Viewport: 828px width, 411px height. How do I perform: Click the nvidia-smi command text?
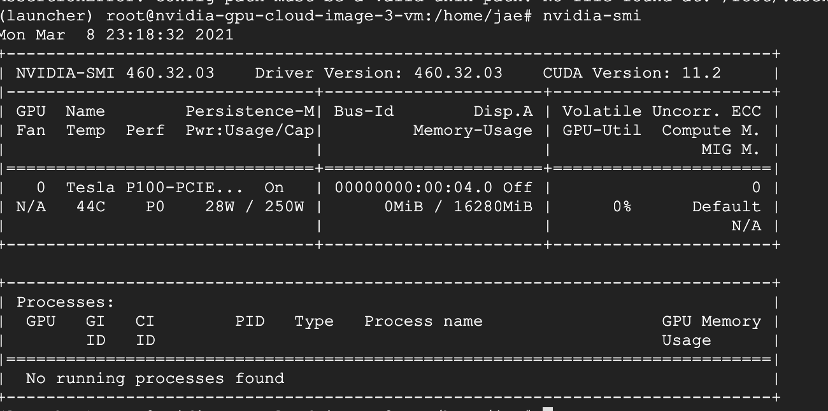(x=592, y=16)
